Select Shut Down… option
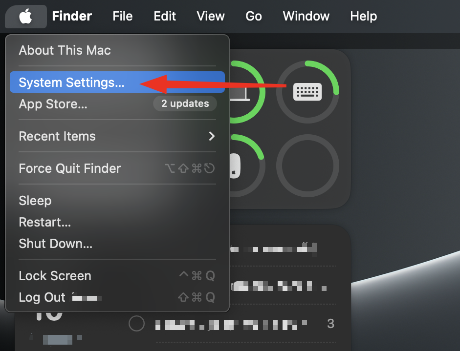The height and width of the screenshot is (351, 460). (117, 244)
